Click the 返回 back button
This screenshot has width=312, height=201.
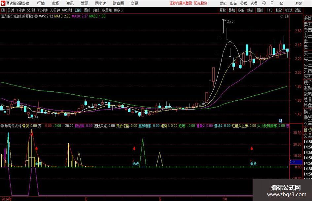pyautogui.click(x=298, y=10)
